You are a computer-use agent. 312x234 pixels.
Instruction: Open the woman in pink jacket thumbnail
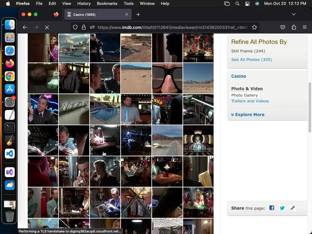(x=43, y=48)
